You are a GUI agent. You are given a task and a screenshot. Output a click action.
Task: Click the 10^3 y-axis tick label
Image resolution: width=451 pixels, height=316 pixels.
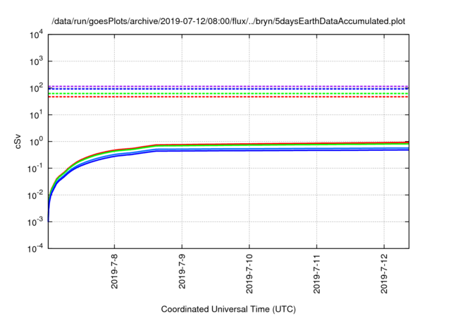[x=36, y=61]
